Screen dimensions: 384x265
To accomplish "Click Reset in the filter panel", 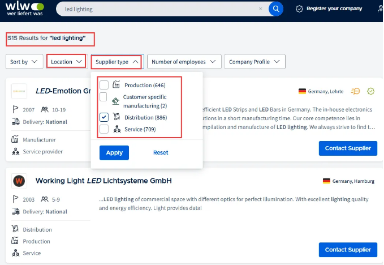I will pos(161,153).
